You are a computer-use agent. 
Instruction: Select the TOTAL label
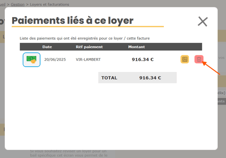pos(109,78)
